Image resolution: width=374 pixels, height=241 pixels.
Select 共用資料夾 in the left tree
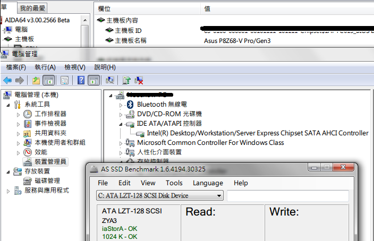tap(50, 133)
